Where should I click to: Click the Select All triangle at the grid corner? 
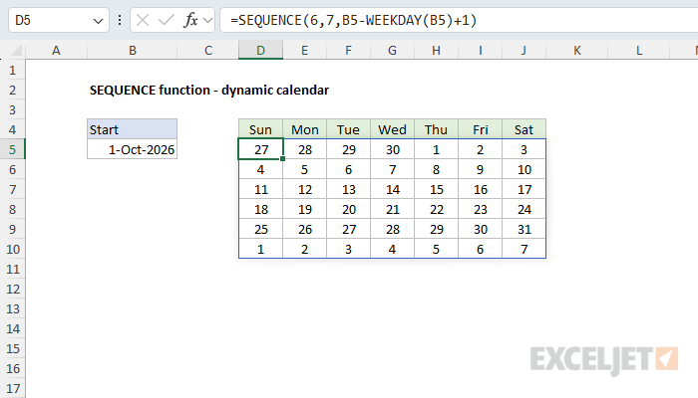click(x=17, y=50)
